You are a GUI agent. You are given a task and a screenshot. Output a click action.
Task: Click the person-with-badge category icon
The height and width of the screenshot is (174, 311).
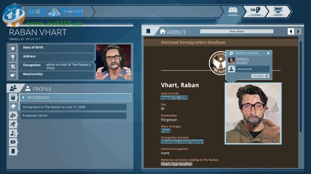13,133
